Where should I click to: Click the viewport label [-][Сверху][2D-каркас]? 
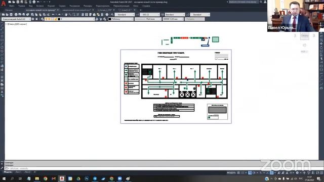(16, 24)
